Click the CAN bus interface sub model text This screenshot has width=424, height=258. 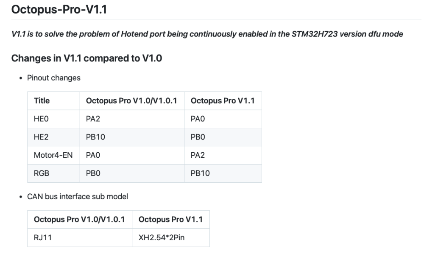[x=77, y=197]
